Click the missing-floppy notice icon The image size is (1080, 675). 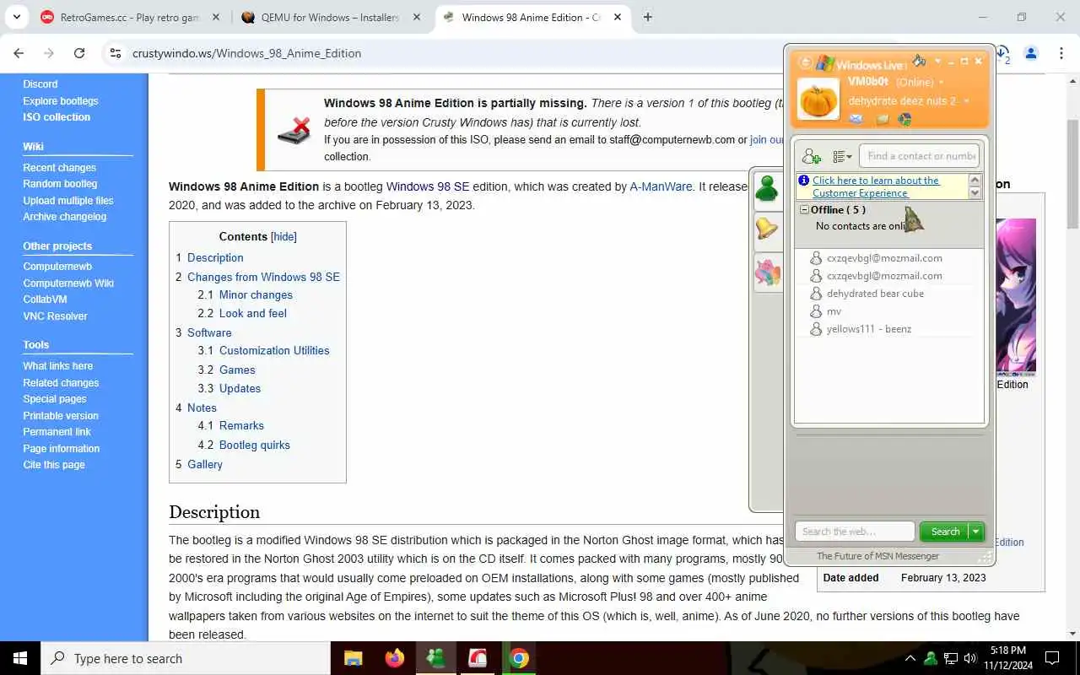point(294,130)
